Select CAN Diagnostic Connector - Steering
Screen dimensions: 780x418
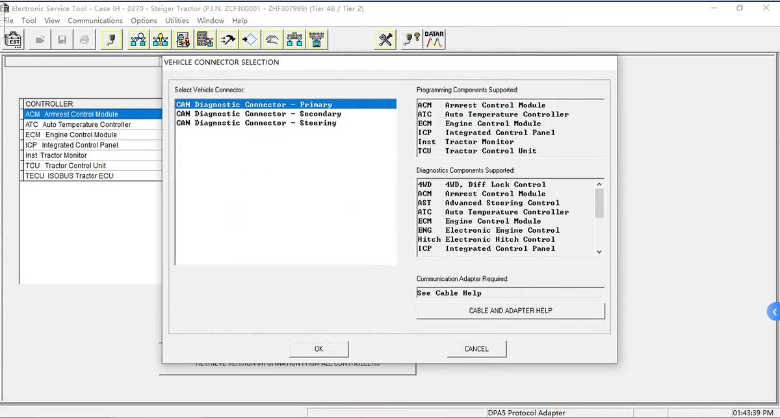(256, 123)
